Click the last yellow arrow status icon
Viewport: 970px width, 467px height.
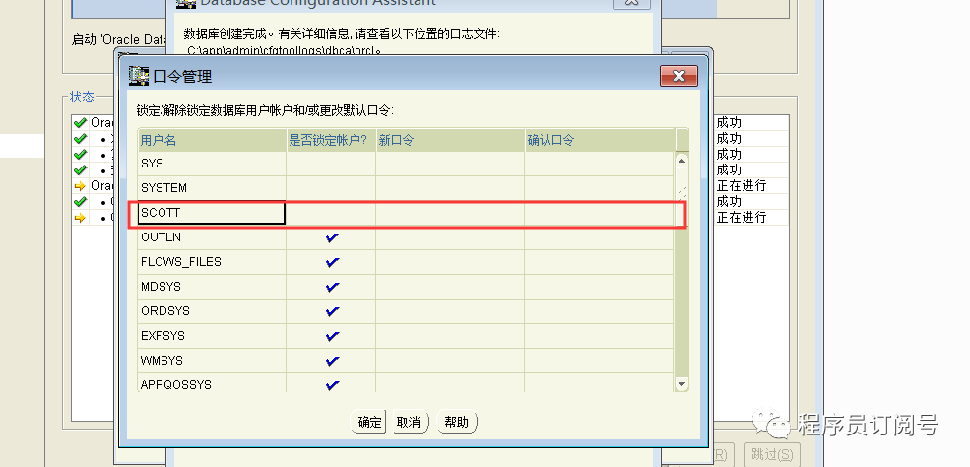point(80,217)
